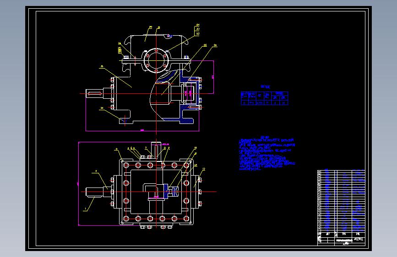Click the magenta width dimension under front view
This screenshot has width=397, height=257.
[142, 130]
